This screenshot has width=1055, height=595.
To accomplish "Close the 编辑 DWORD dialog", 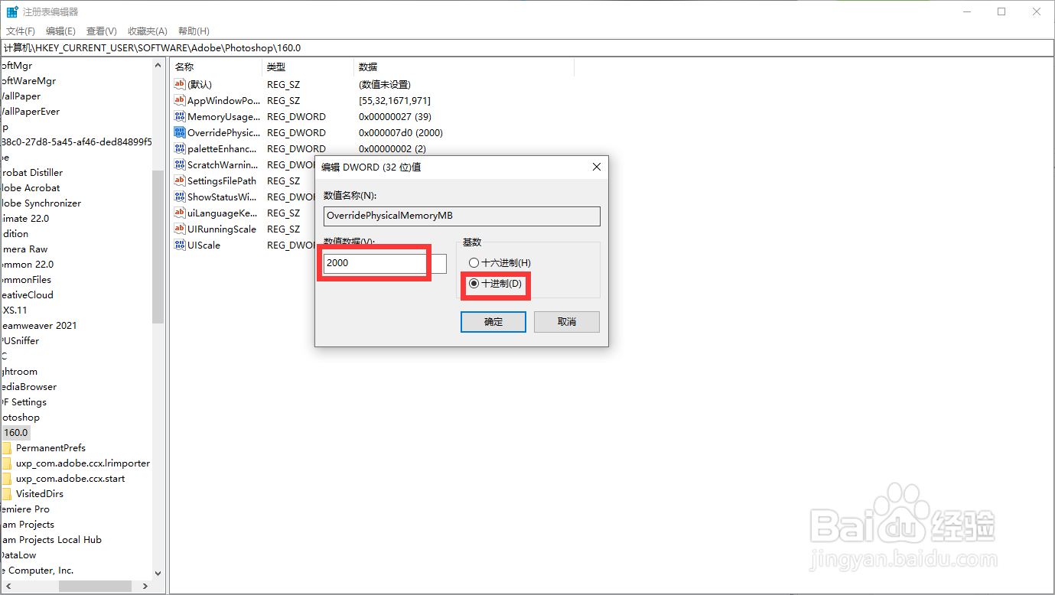I will [x=597, y=167].
